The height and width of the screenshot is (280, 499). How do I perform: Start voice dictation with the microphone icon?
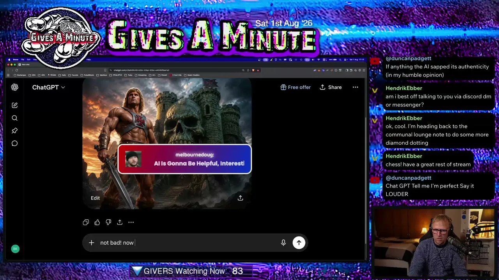point(283,243)
